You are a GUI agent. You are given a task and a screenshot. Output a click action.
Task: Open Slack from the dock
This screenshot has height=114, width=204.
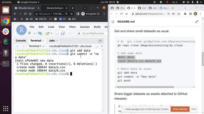click(6, 32)
